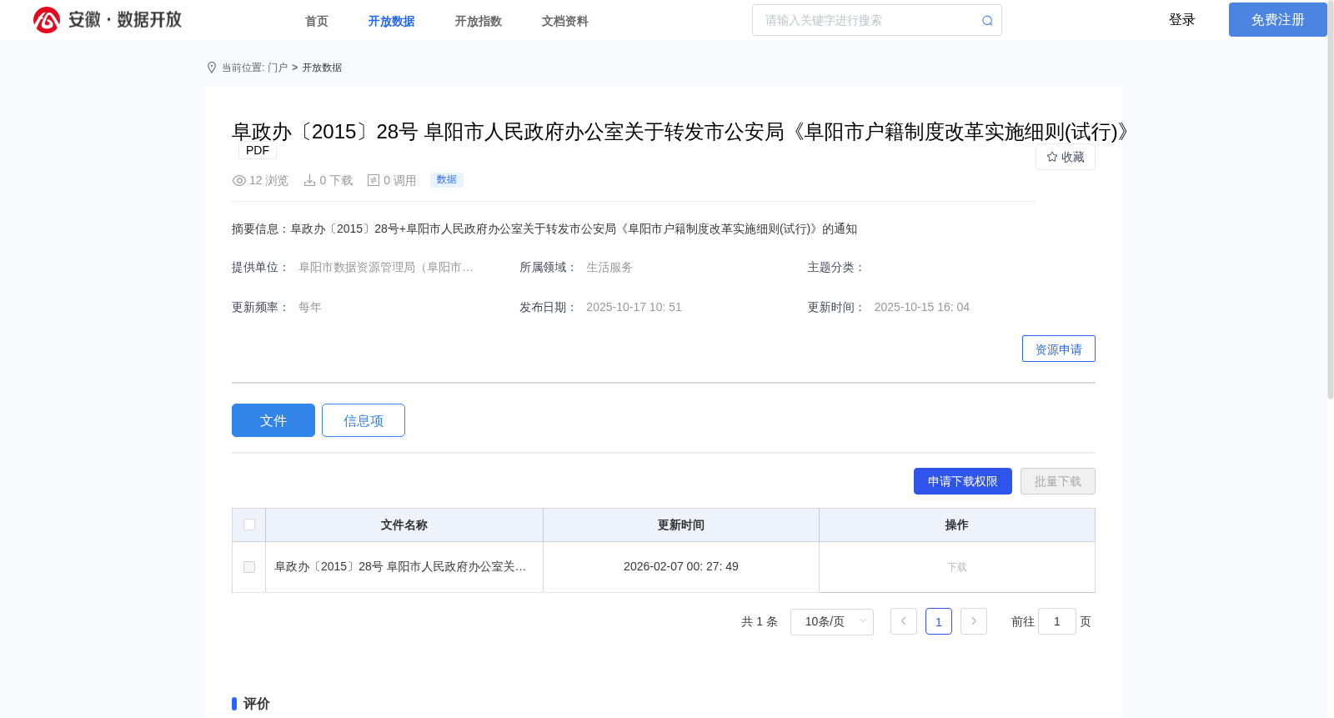Click the 每年 update frequency value
The image size is (1334, 718).
tap(310, 307)
